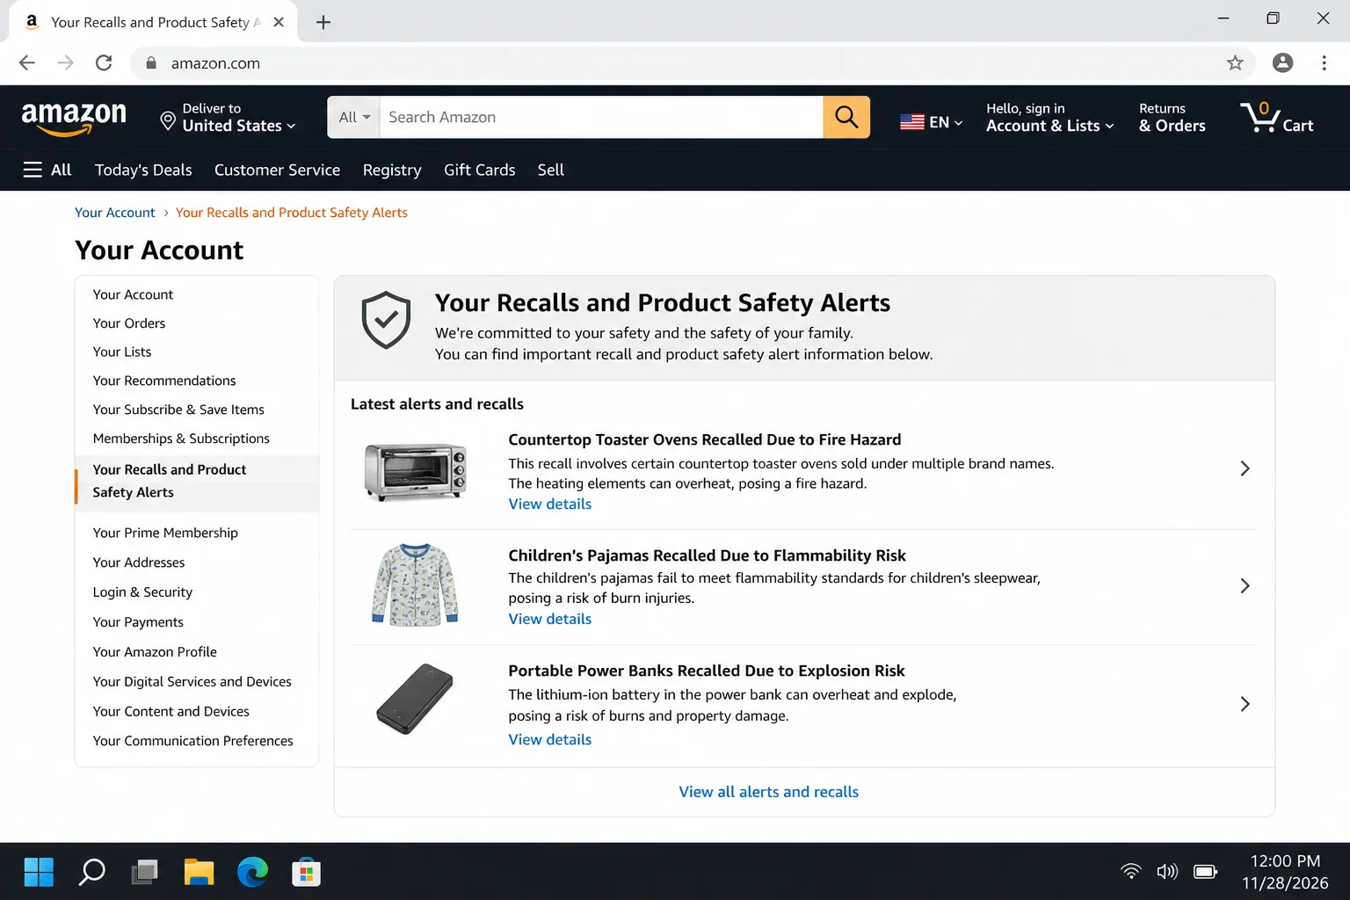The image size is (1350, 900).
Task: Expand the children's pajamas recall chevron
Action: [1245, 585]
